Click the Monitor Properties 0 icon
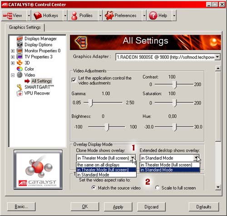 coord(20,50)
